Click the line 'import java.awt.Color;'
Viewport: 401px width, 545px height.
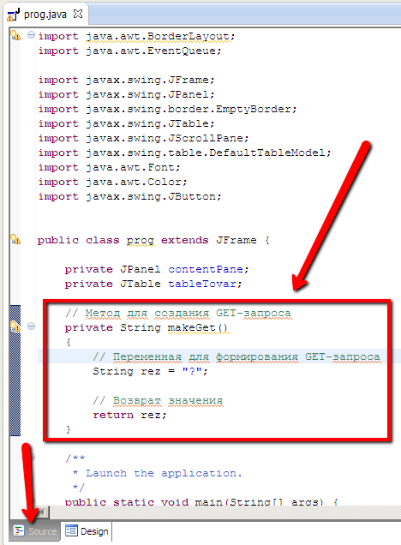click(x=112, y=183)
